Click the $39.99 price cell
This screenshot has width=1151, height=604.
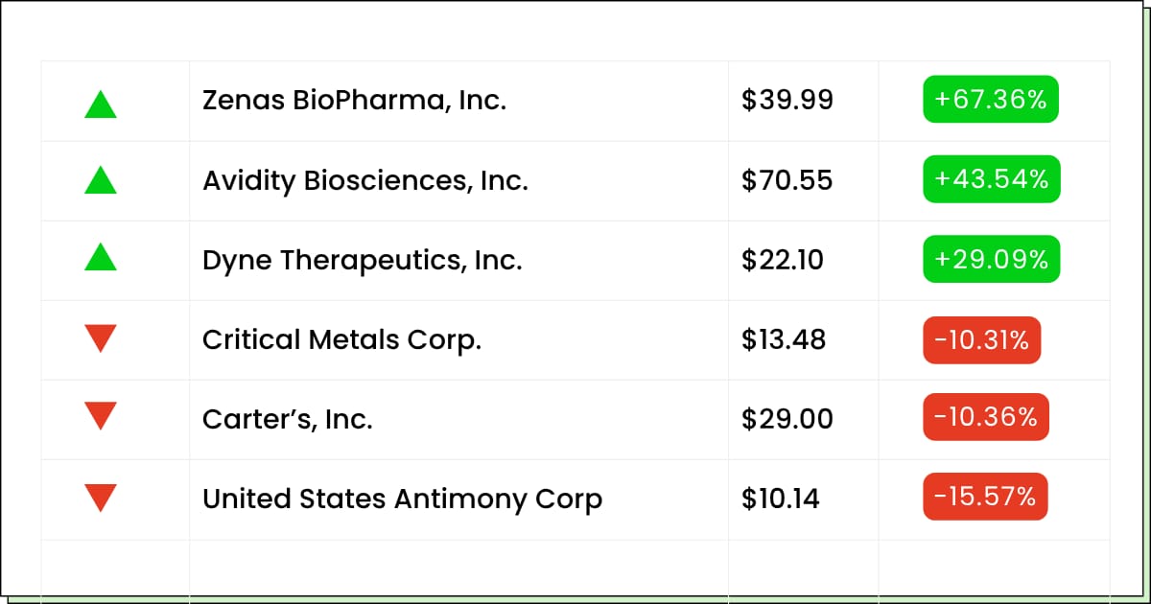(787, 100)
